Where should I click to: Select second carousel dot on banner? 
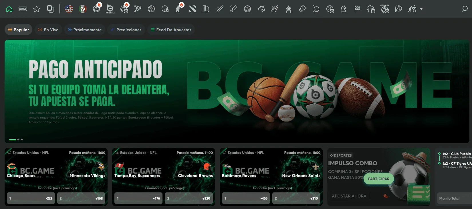click(x=18, y=140)
